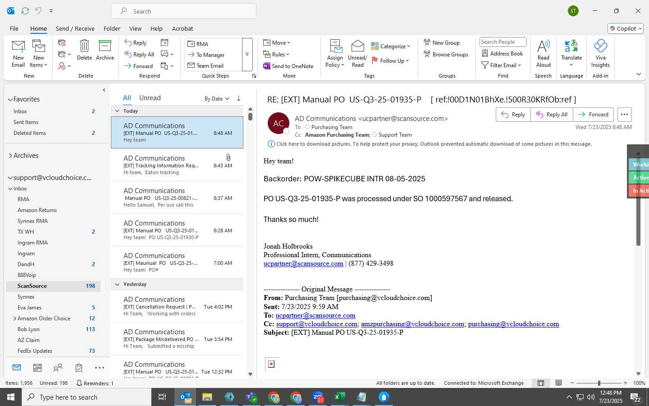
Task: Open the New Items dropdown
Action: (x=39, y=54)
